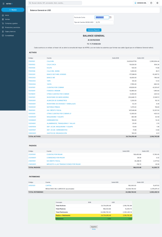162x237 pixels.
Task: Open the YASTA account link
Action: point(49,84)
